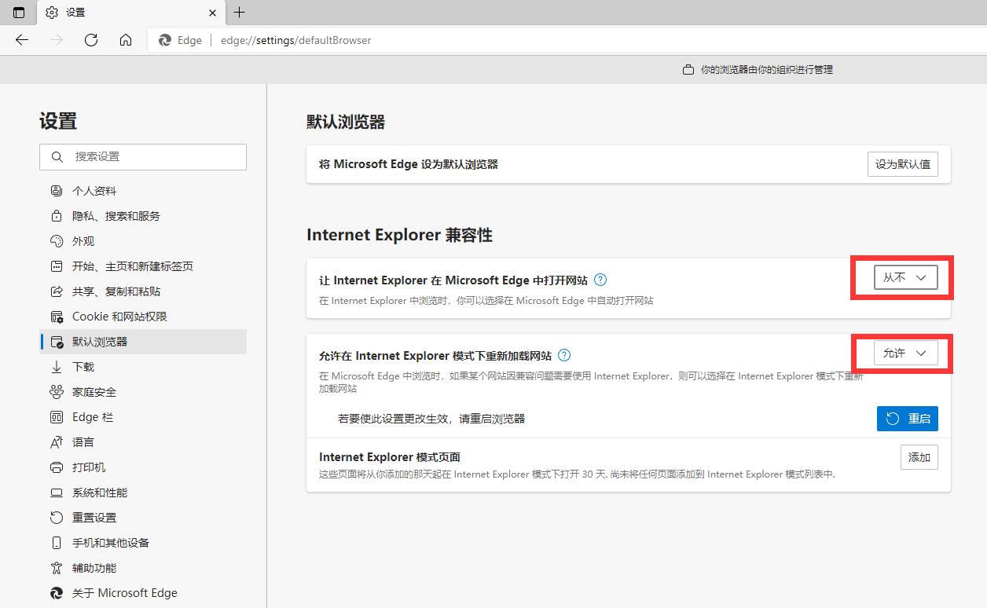Click the 将 Microsoft Edge 设为默认浏览器 label
Screen dimensions: 987x608
tap(409, 164)
